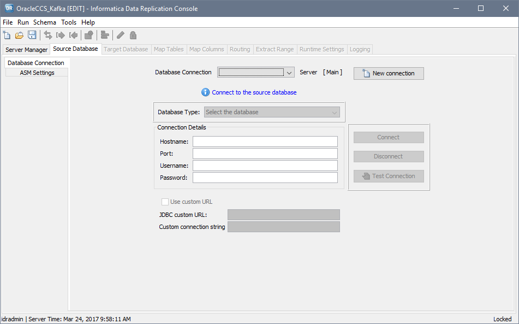
Task: Enable the Use custom URL checkbox
Action: coord(165,202)
